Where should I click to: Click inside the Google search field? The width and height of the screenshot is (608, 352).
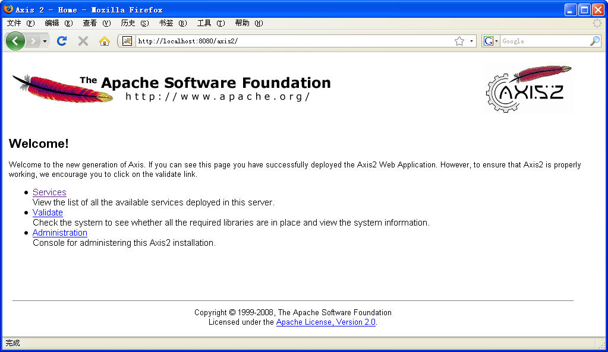coord(544,40)
